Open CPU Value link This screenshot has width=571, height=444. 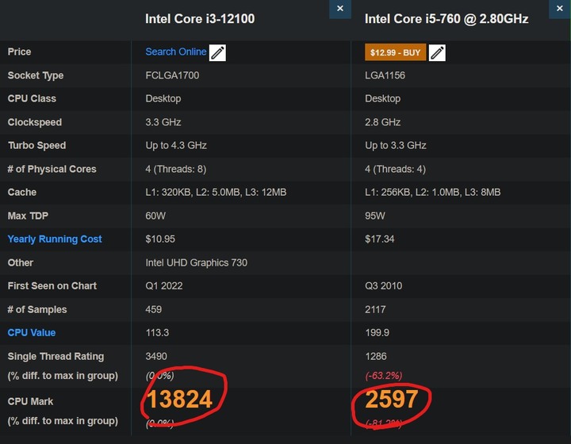pyautogui.click(x=32, y=333)
